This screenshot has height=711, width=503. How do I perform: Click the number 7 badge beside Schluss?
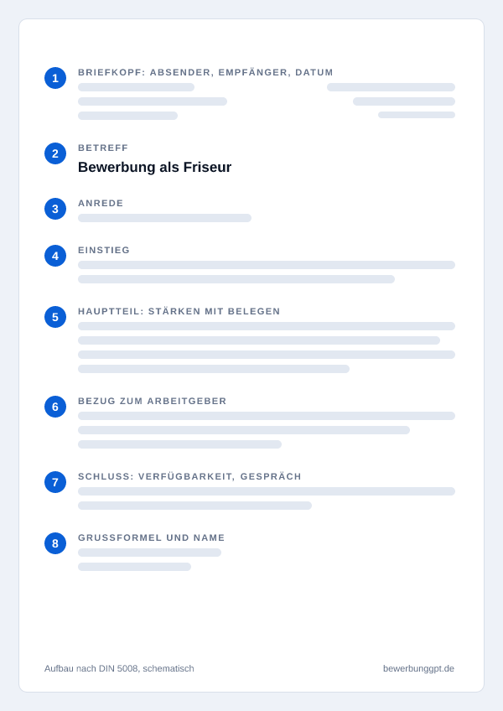click(x=55, y=482)
